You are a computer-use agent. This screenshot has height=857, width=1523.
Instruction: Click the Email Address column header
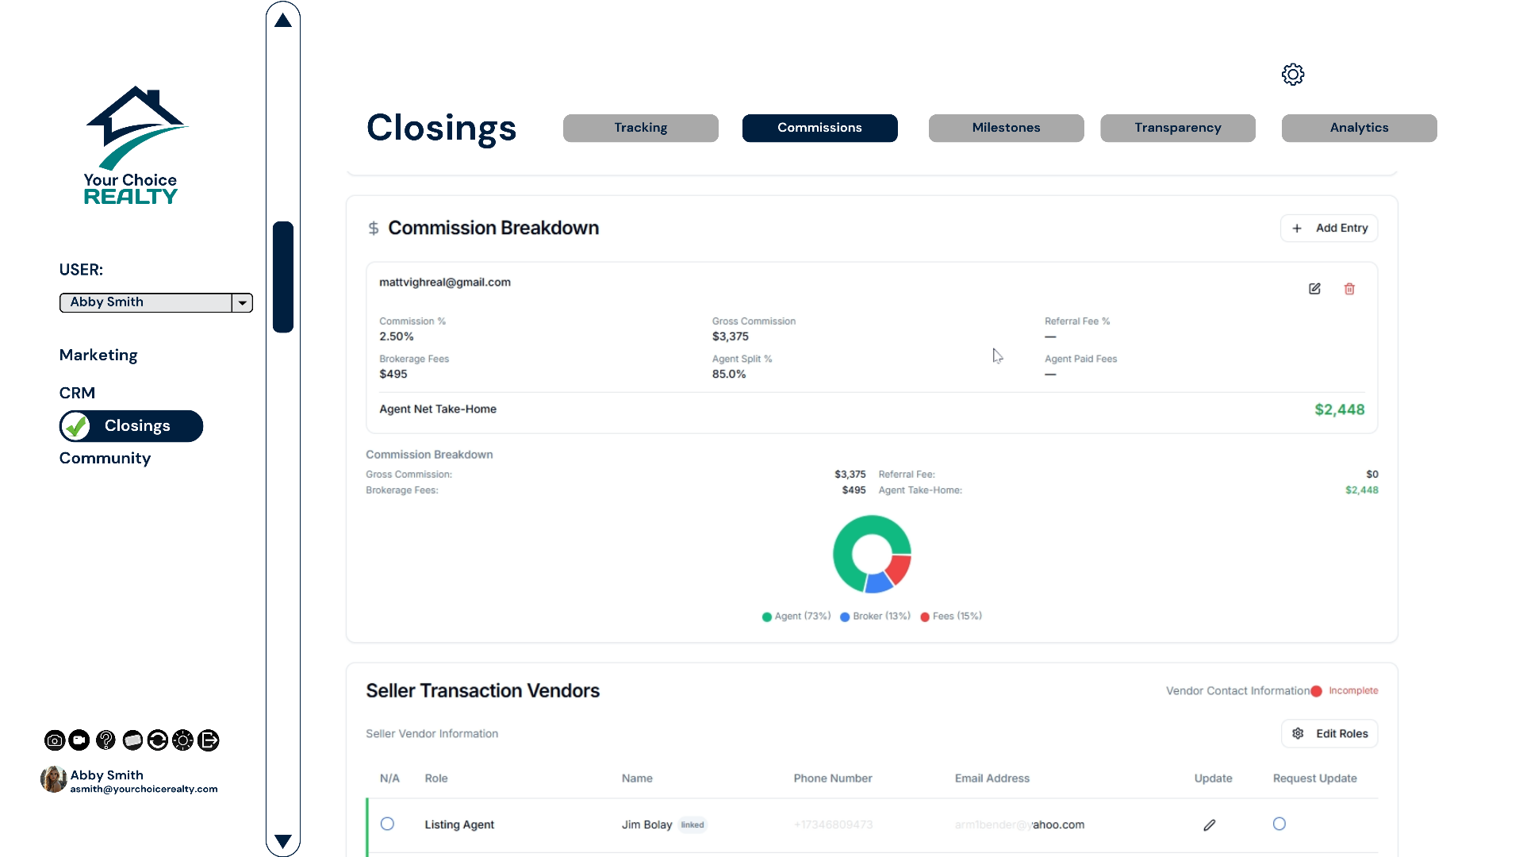coord(992,778)
